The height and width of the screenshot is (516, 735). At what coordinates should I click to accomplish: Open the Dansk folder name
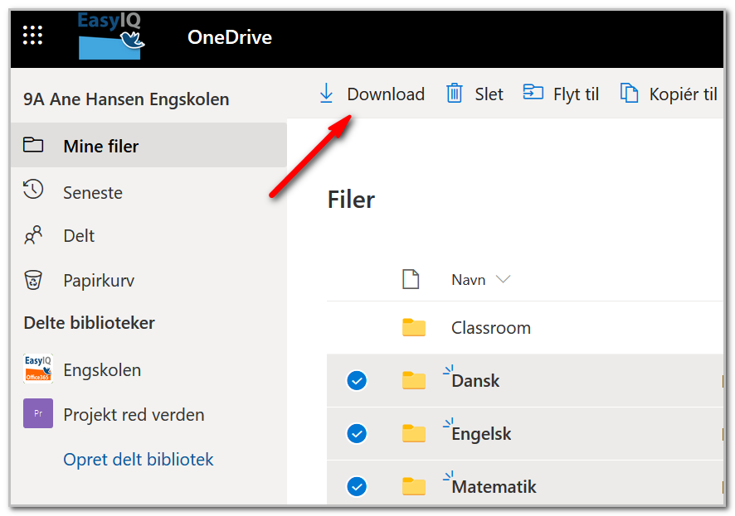(475, 381)
